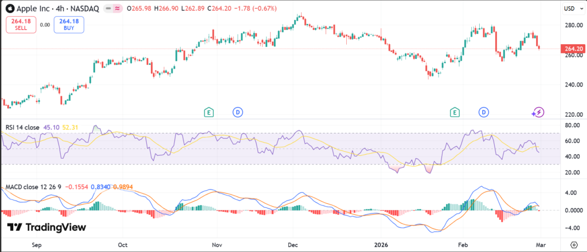This screenshot has width=587, height=252.
Task: Click the purple lightning bolt icon
Action: [538, 112]
